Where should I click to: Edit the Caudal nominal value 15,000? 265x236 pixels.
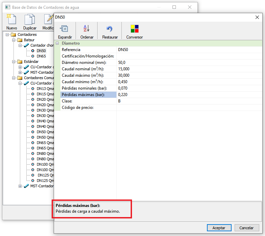pyautogui.click(x=189, y=69)
